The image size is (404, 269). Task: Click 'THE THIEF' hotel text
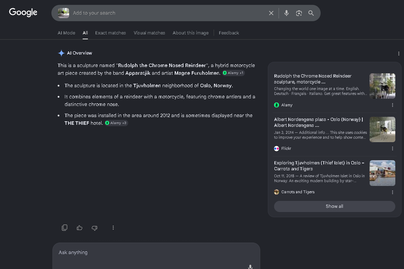coord(77,123)
